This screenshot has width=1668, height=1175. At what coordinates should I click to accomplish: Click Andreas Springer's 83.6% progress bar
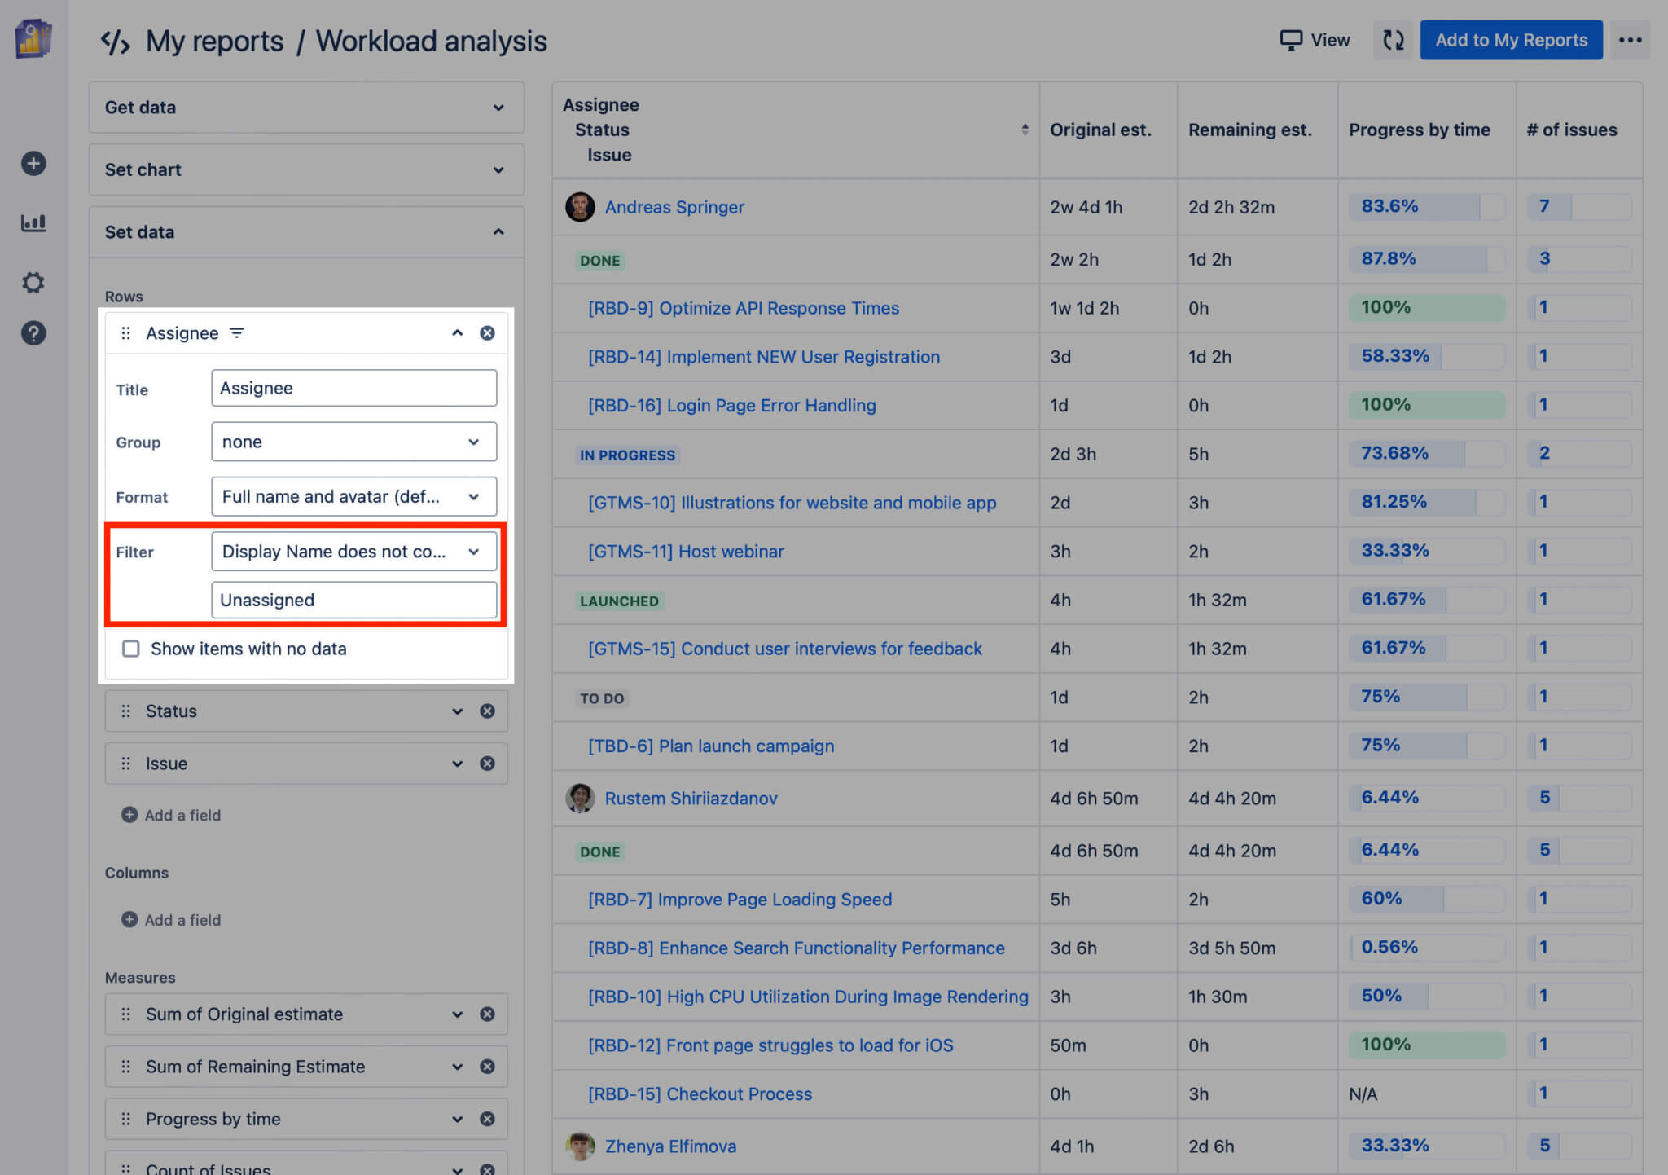point(1426,207)
